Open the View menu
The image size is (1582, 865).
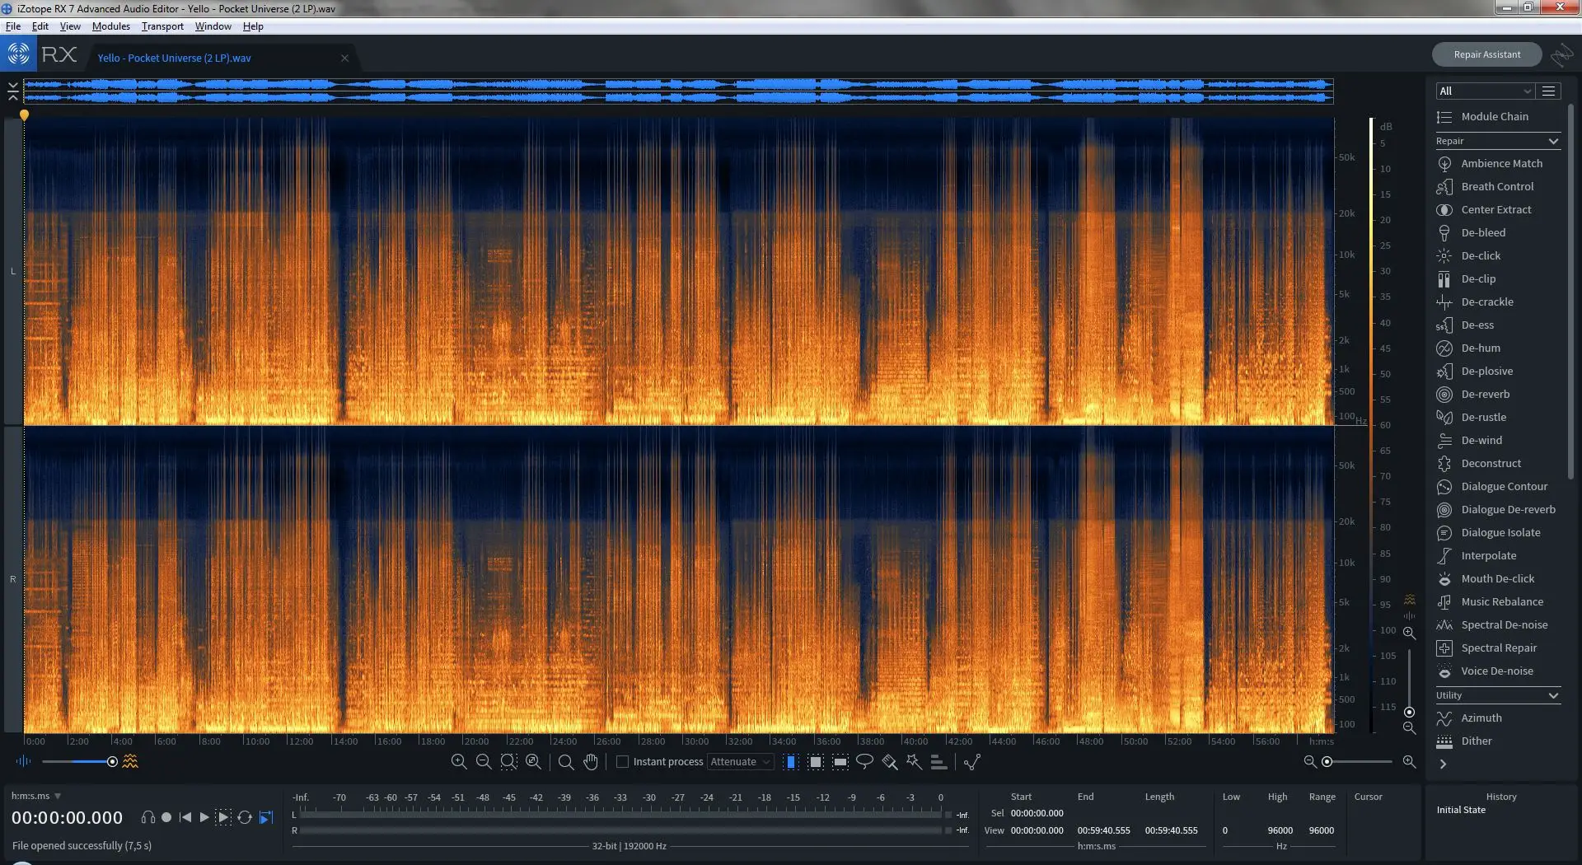70,26
